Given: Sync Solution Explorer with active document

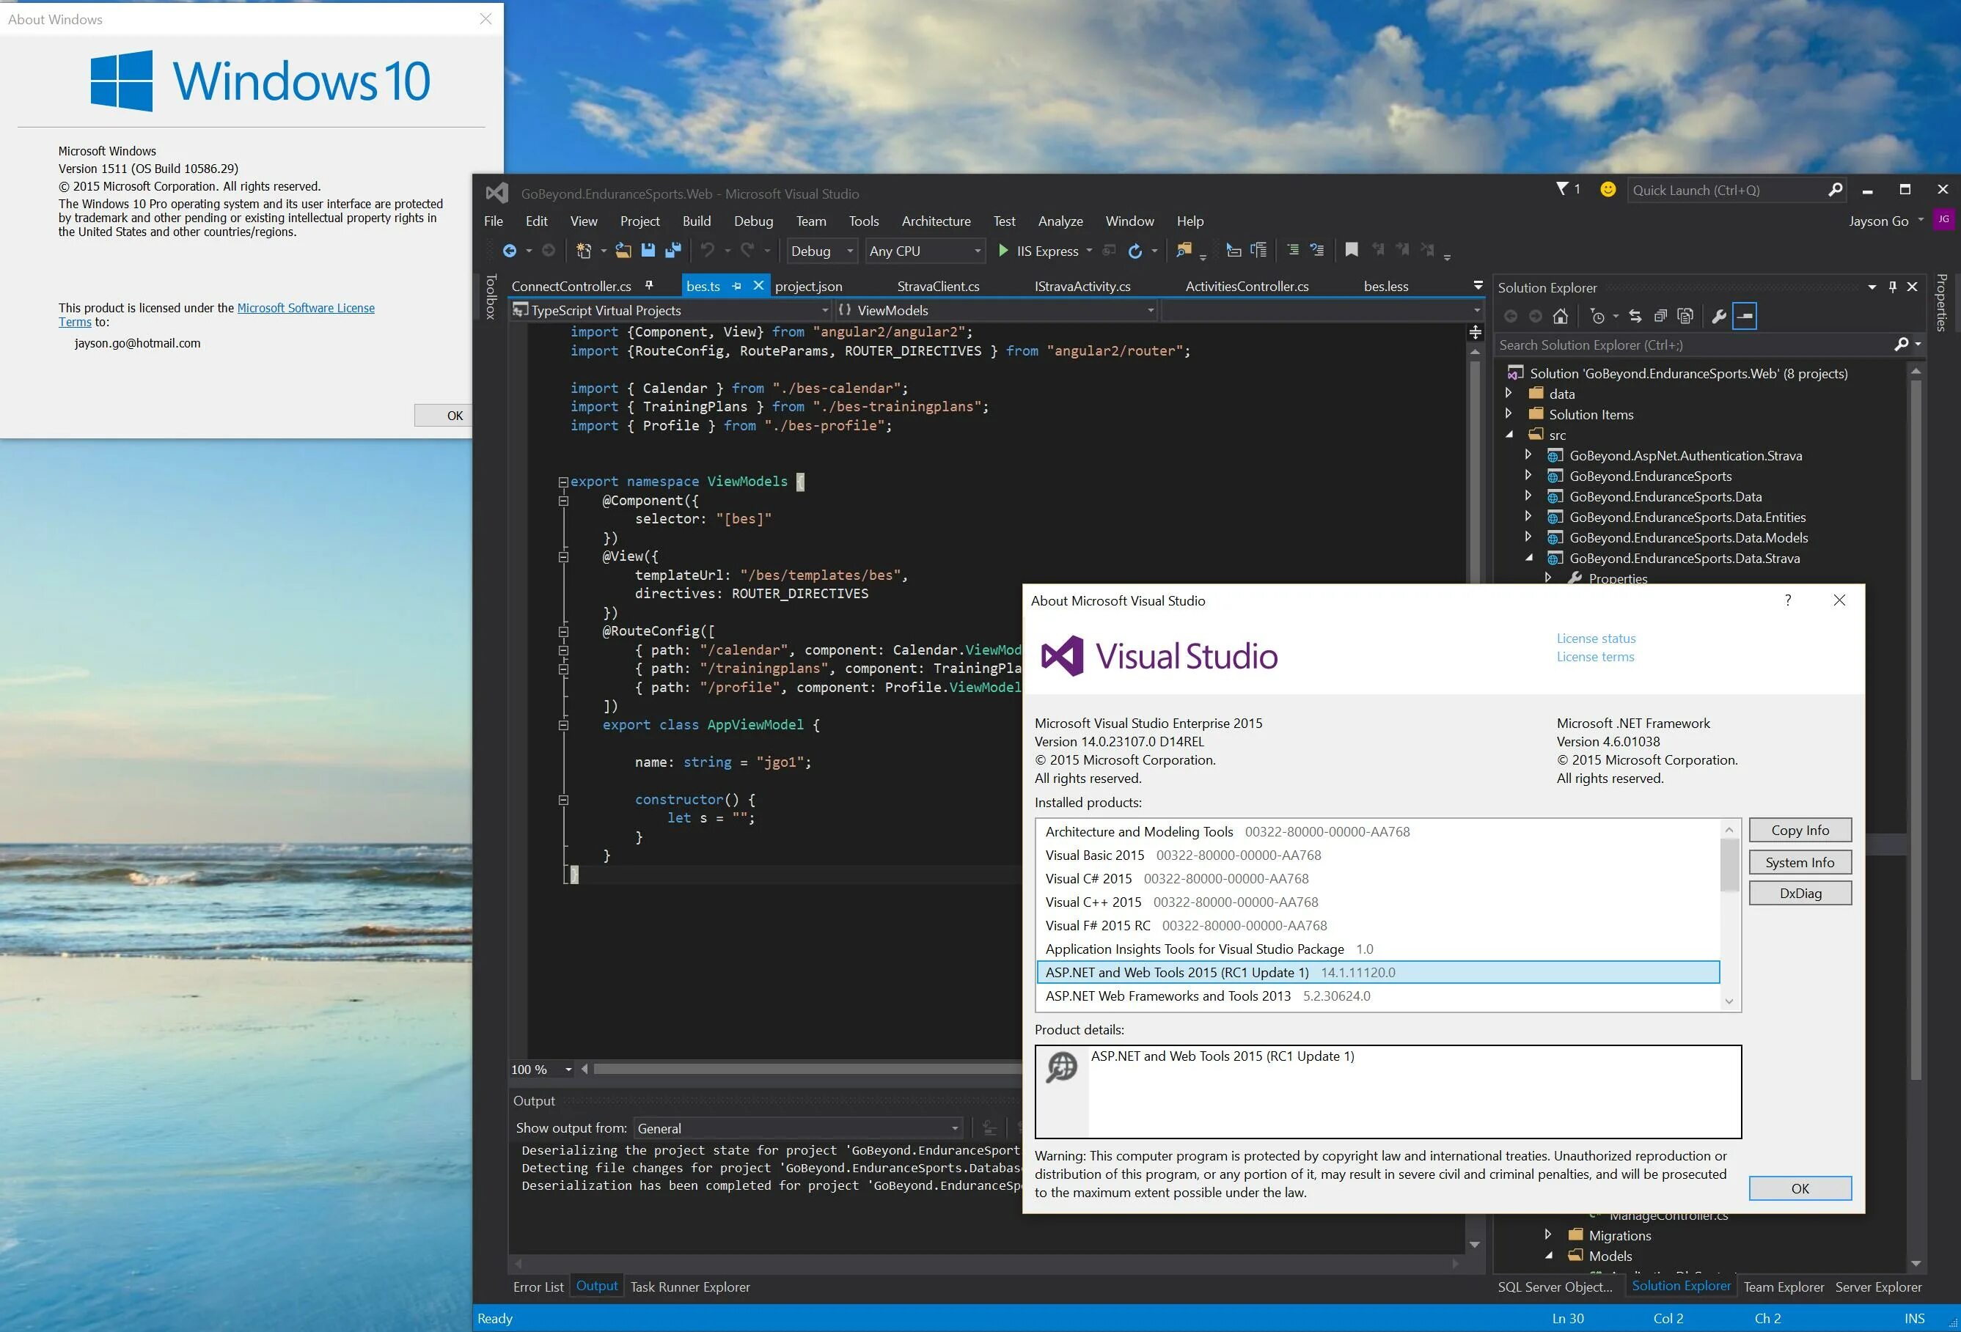Looking at the screenshot, I should pyautogui.click(x=1636, y=315).
